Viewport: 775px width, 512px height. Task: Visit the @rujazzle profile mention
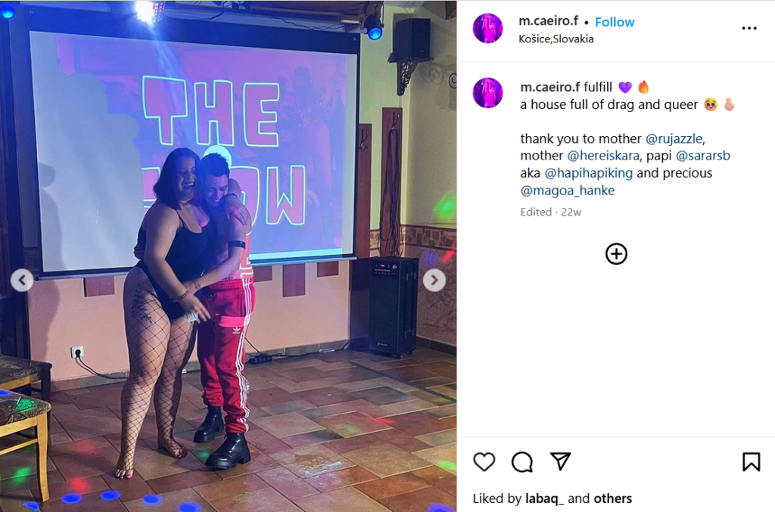click(674, 138)
